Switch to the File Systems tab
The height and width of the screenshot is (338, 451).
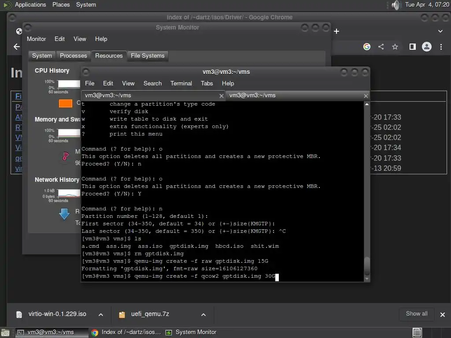[x=148, y=56]
